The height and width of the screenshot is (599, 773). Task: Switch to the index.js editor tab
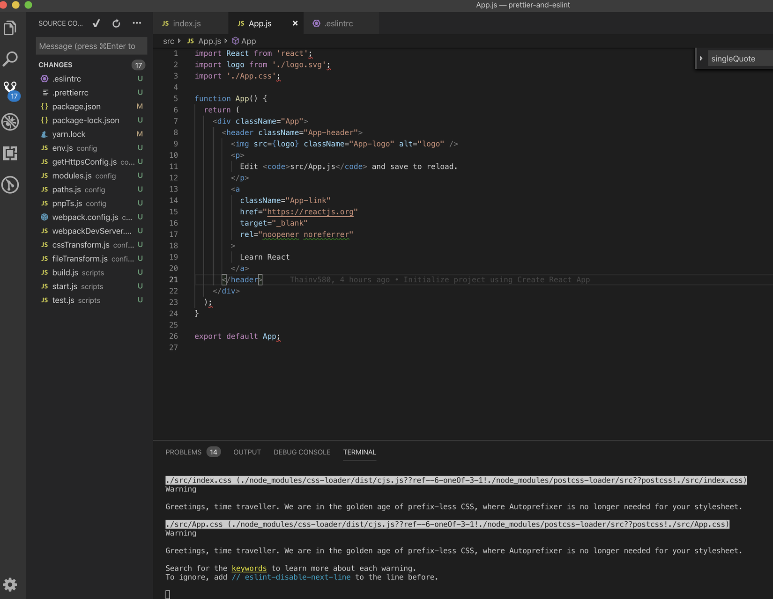[x=186, y=23]
